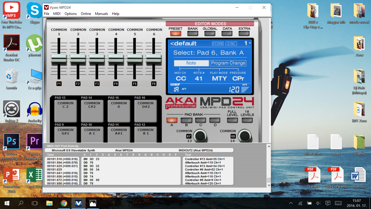Open the Affter effect file icon
371x209 pixels.
point(313,145)
